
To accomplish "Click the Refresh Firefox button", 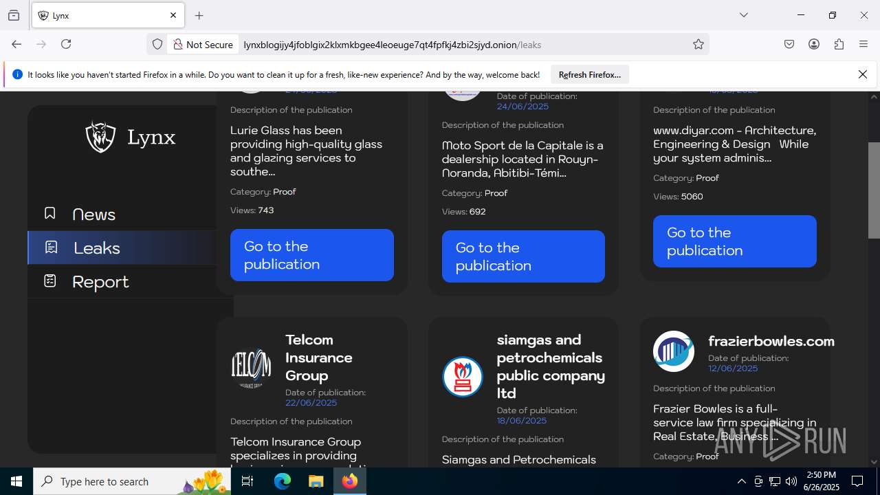I will pyautogui.click(x=589, y=74).
